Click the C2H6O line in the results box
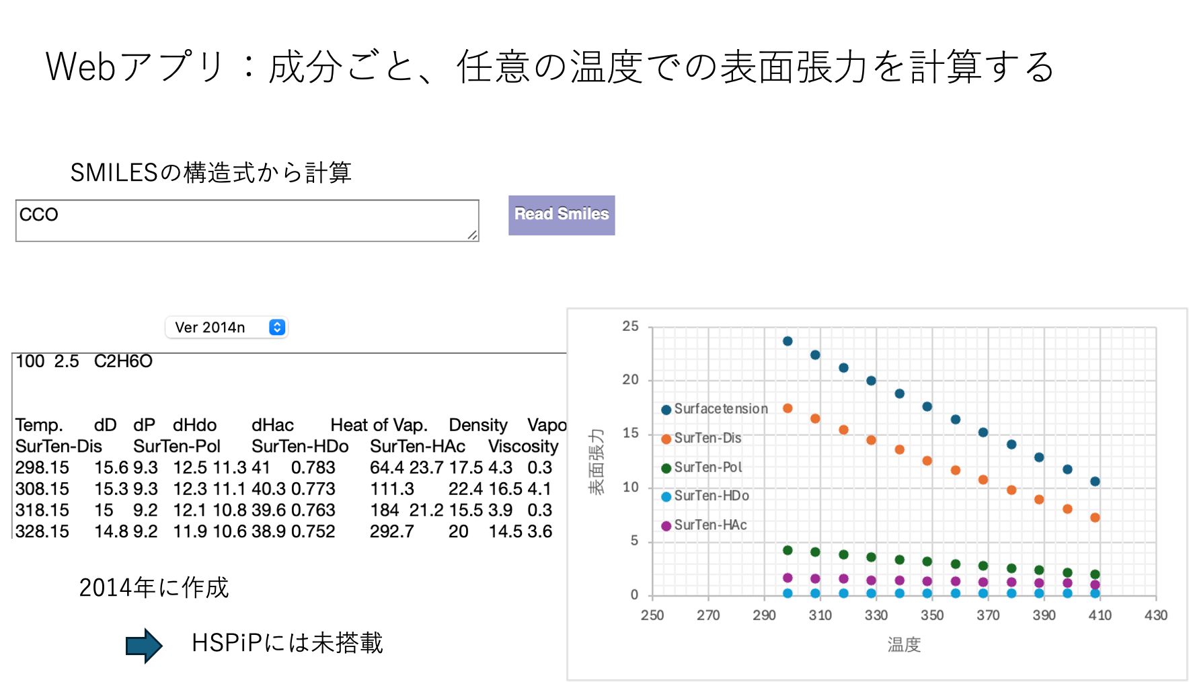Viewport: 1189px width, 682px height. pyautogui.click(x=123, y=362)
